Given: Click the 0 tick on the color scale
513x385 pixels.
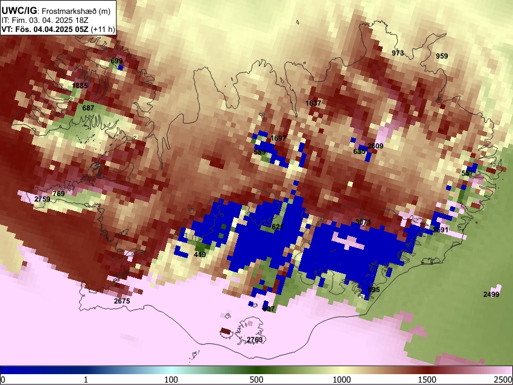Looking at the screenshot, I should [3, 380].
